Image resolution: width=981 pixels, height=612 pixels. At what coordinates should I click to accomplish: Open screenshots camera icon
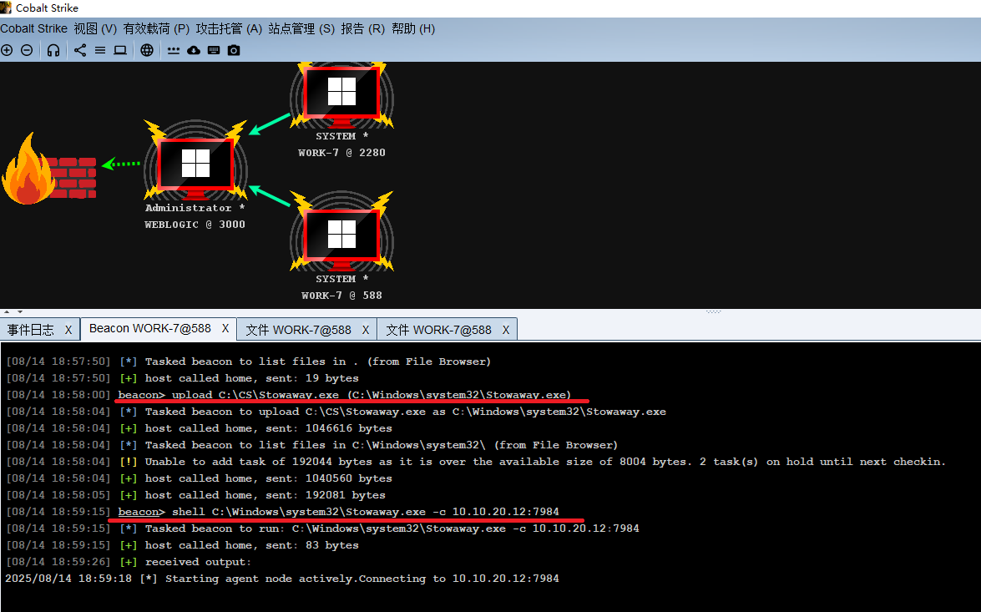[x=234, y=50]
